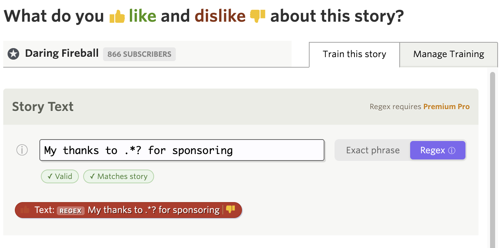The height and width of the screenshot is (248, 502).
Task: Click the Matches story badge
Action: point(118,176)
